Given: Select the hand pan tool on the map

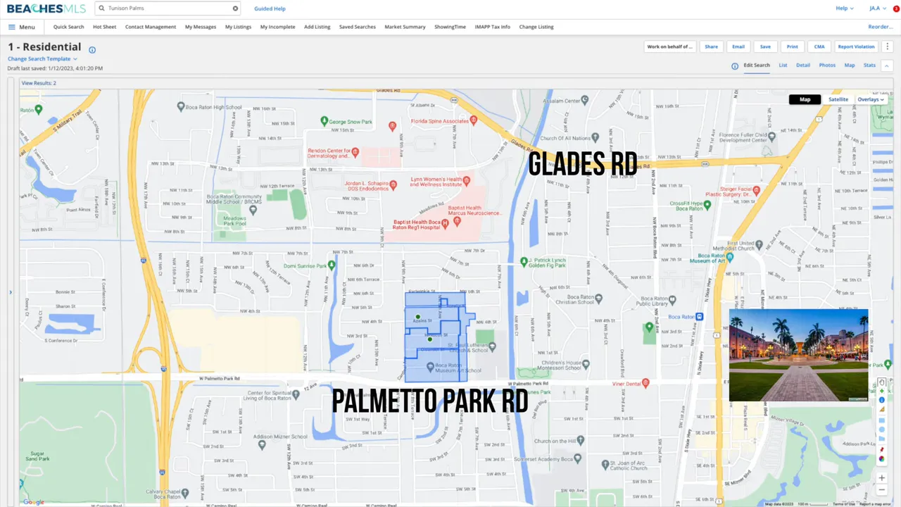Looking at the screenshot, I should [881, 382].
